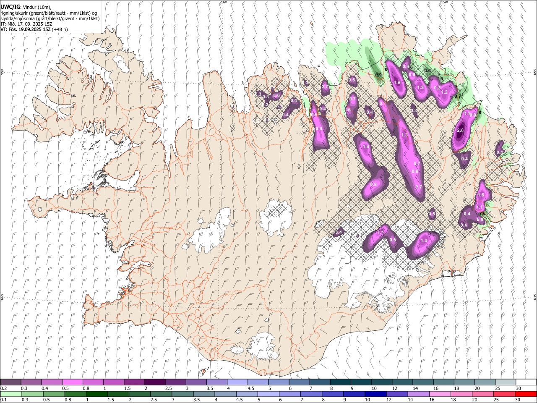The width and height of the screenshot is (537, 403).
Task: Click the 'slydda/snjókoma' legend description line
Action: [50, 18]
